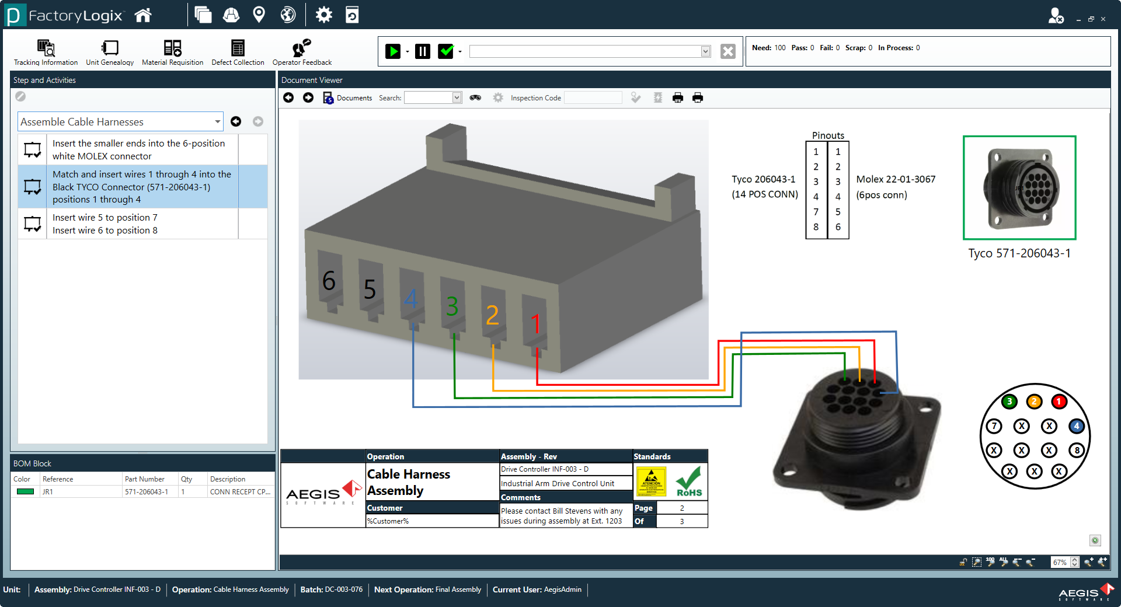Expand the complete checkmark dropdown arrow
Image resolution: width=1121 pixels, height=607 pixels.
coord(460,52)
